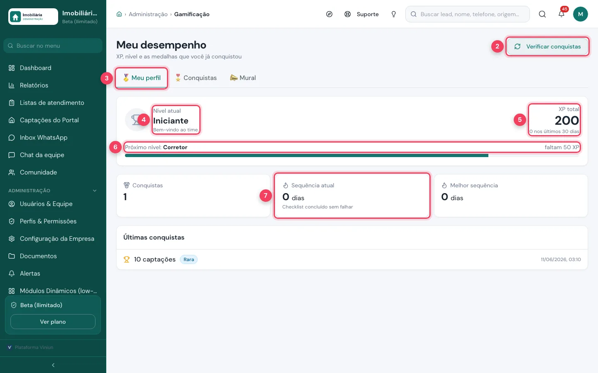This screenshot has height=373, width=598.
Task: Click Administração in the breadcrumb
Action: [x=148, y=14]
